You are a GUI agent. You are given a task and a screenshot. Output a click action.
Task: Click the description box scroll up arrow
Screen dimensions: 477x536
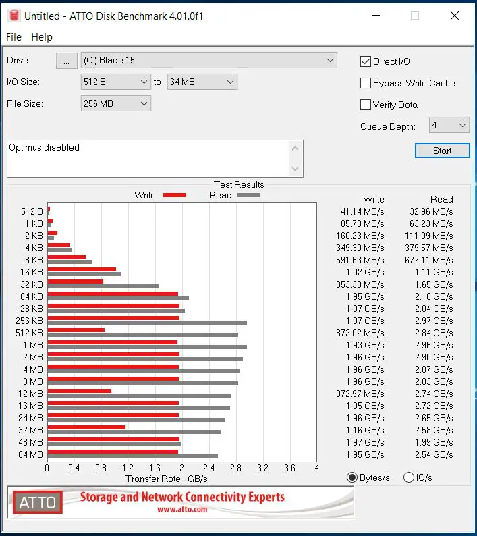tap(296, 149)
